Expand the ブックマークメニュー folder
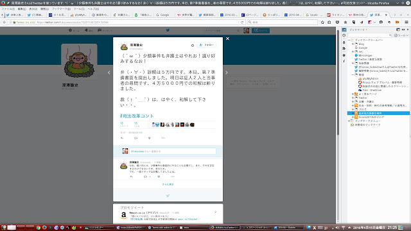Image resolution: width=411 pixels, height=231 pixels. pyautogui.click(x=349, y=121)
